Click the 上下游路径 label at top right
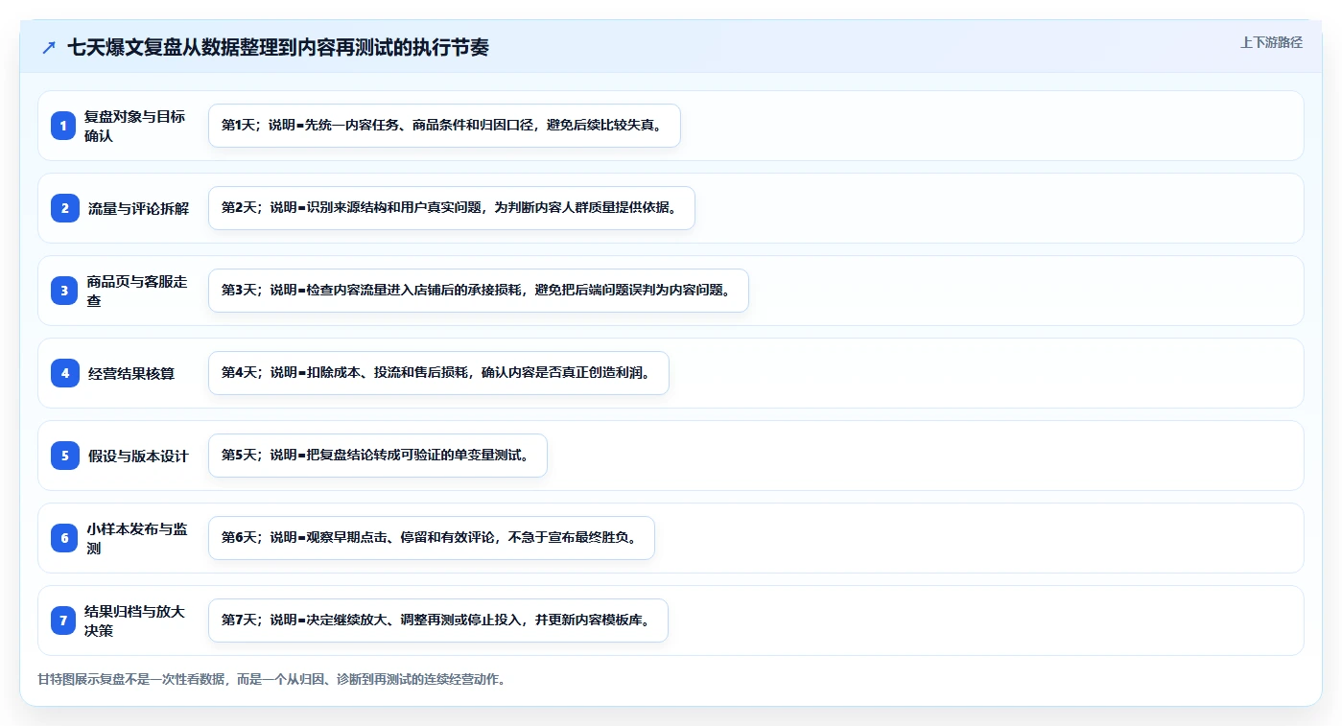Image resolution: width=1342 pixels, height=726 pixels. point(1271,42)
